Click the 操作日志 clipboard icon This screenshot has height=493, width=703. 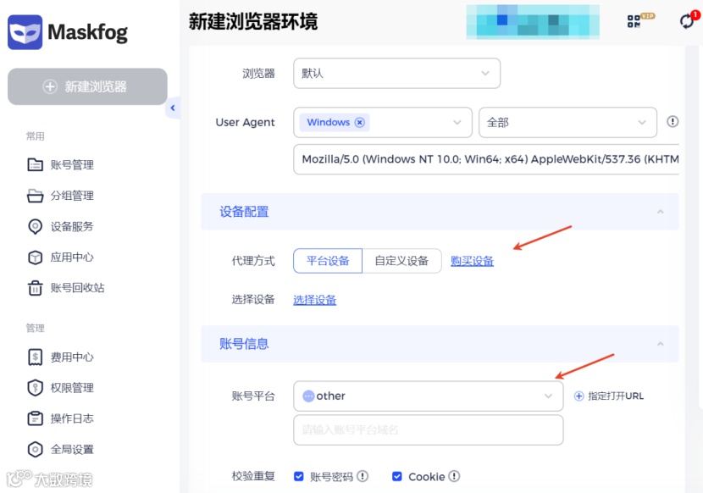(x=35, y=418)
